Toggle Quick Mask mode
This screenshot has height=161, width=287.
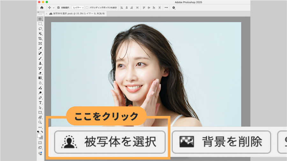click(40, 143)
